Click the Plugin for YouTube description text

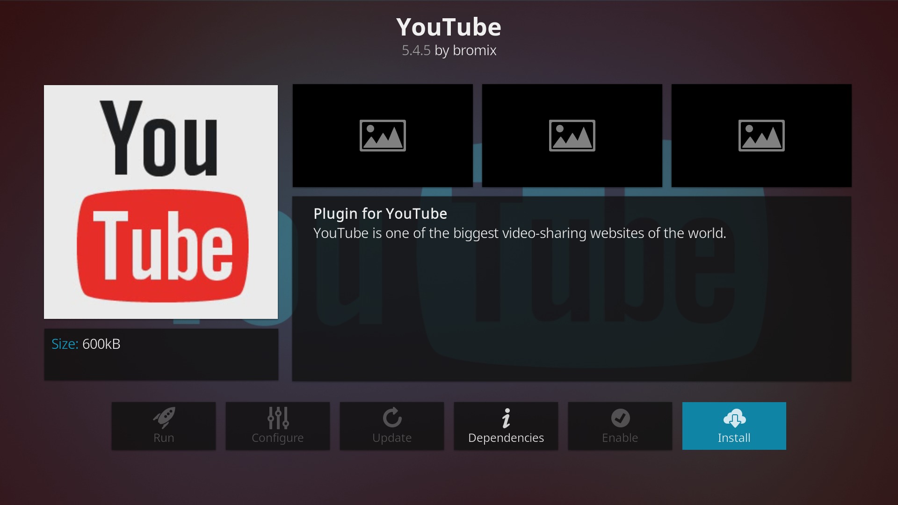[519, 224]
